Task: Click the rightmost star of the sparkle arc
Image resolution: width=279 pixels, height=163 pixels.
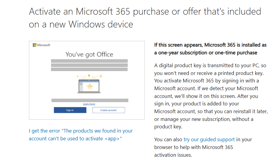Action: [x=101, y=76]
